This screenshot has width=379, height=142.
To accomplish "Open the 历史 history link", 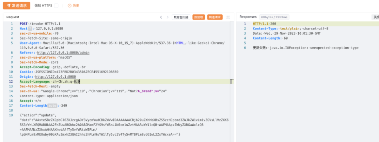I will click(76, 6).
